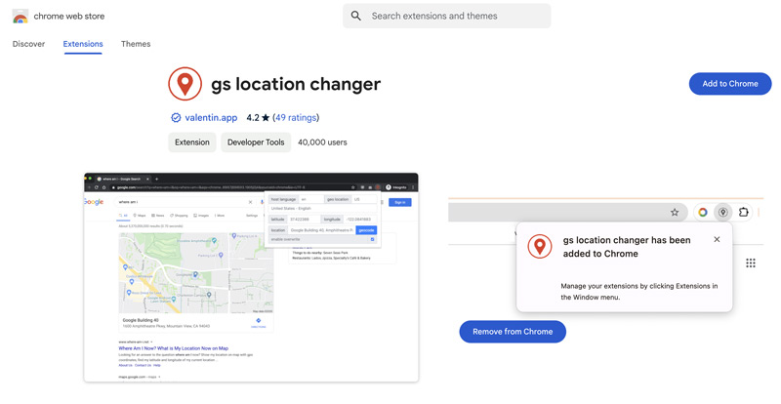The height and width of the screenshot is (404, 781).
Task: Click 'gs location changer has been added' text
Action: (x=627, y=247)
